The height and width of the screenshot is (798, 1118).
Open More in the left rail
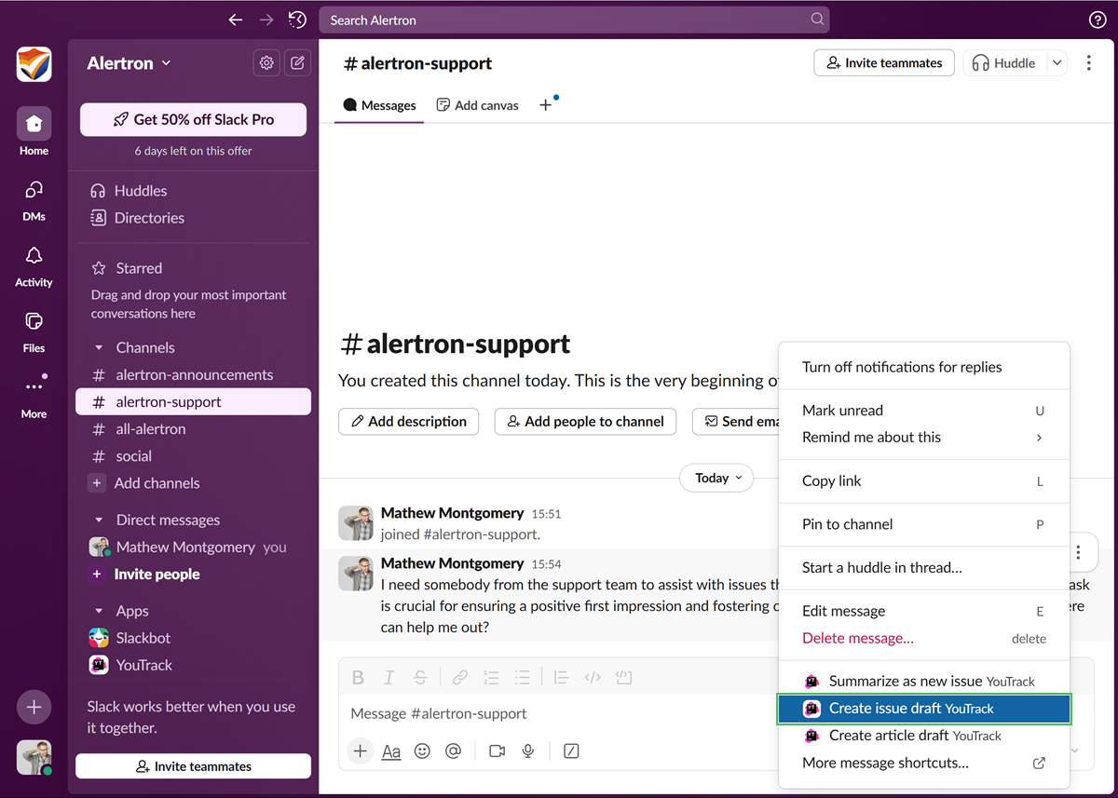pos(34,397)
